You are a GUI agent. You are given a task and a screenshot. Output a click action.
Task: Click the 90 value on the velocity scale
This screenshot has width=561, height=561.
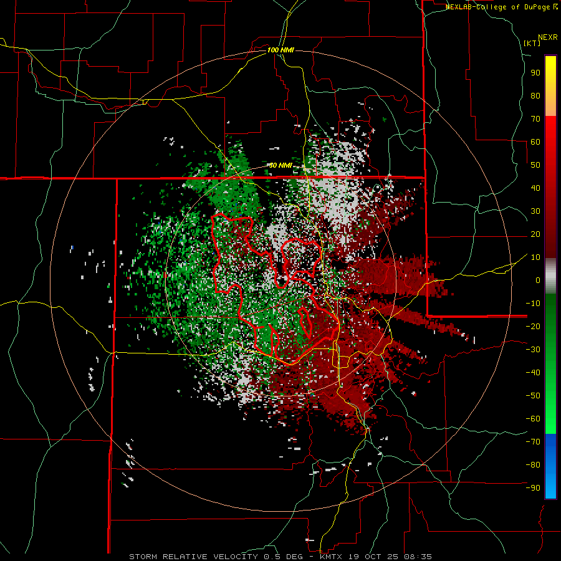tap(535, 73)
